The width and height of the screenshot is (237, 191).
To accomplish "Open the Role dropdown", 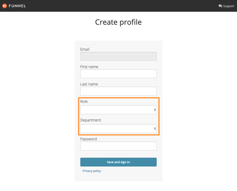I will coord(118,110).
